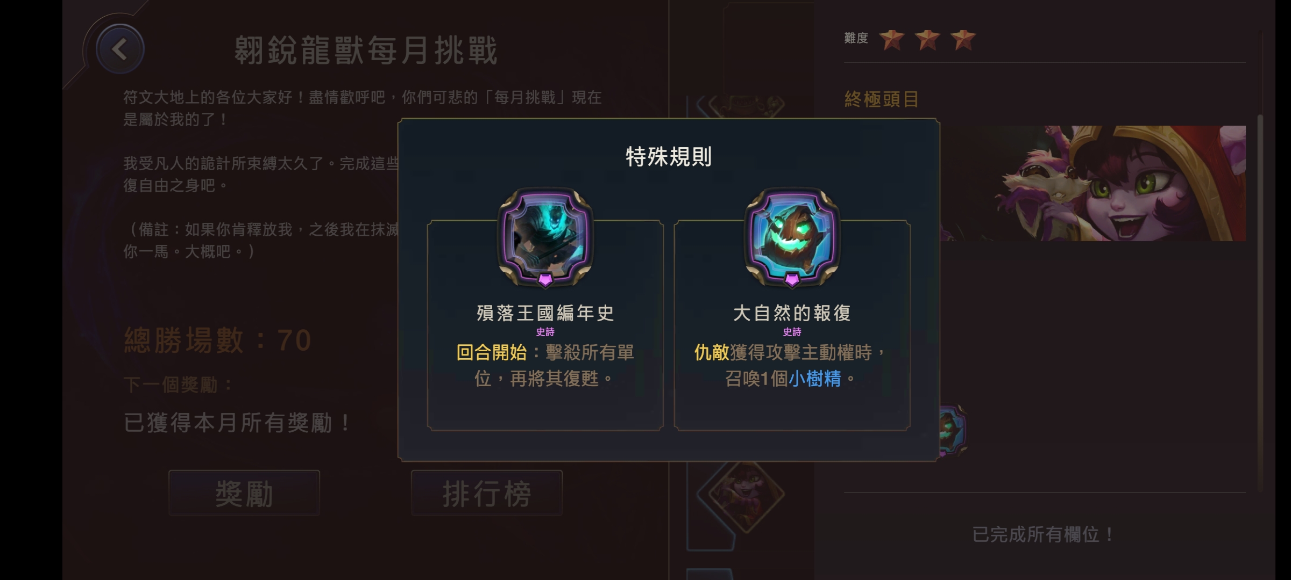Open the 獎勵 rewards button

click(244, 493)
